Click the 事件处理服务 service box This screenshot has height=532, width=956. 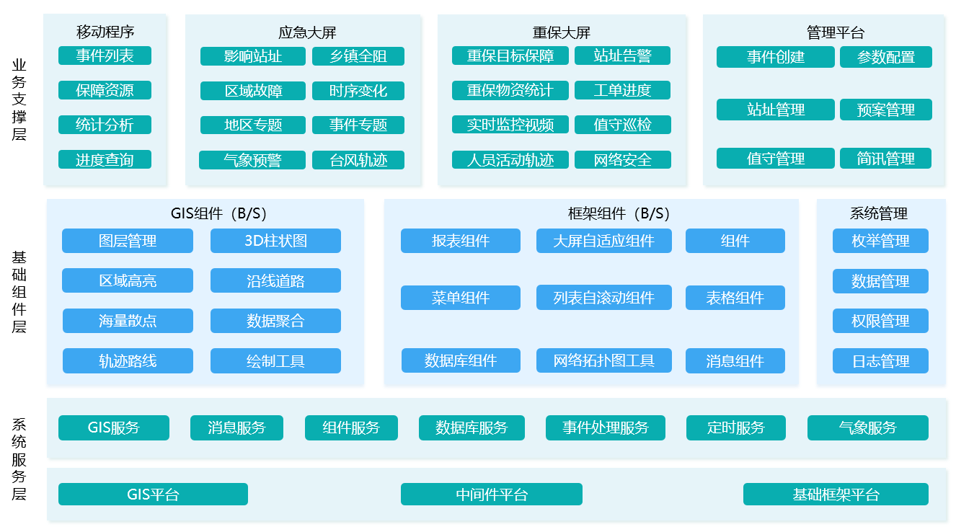pos(606,427)
